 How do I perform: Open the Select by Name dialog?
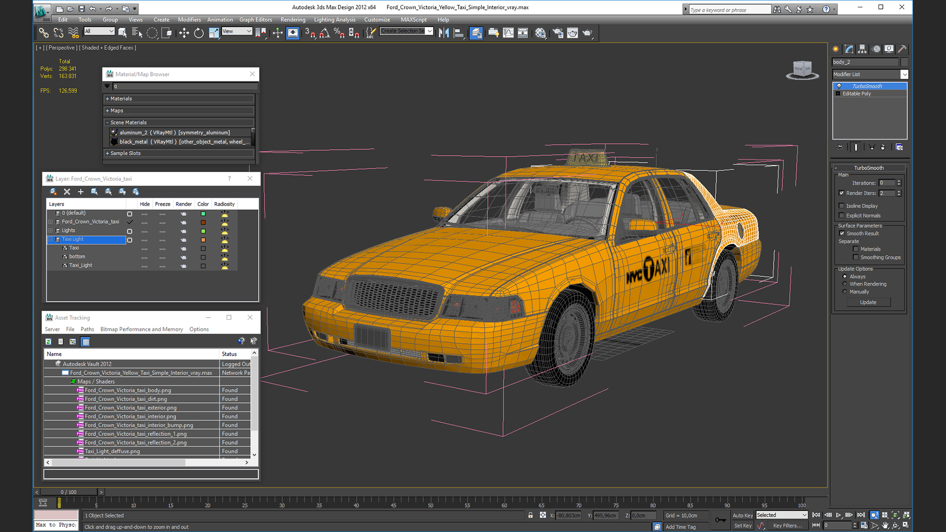point(137,33)
